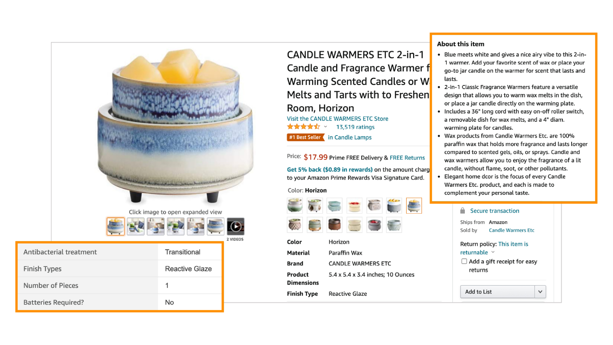Expand the rating breakdown chevron beside stars
Viewport: 613px width, 345px height.
(x=325, y=127)
